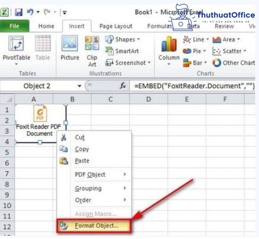Image resolution: width=259 pixels, height=239 pixels.
Task: Expand the Grouping submenu
Action: pos(94,188)
